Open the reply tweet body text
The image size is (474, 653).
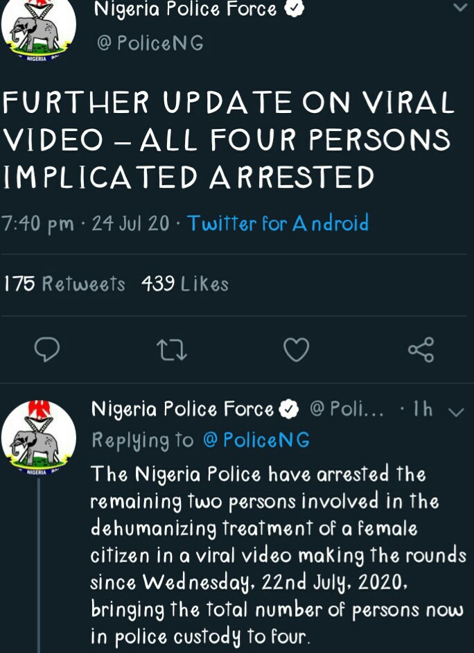coord(277,555)
